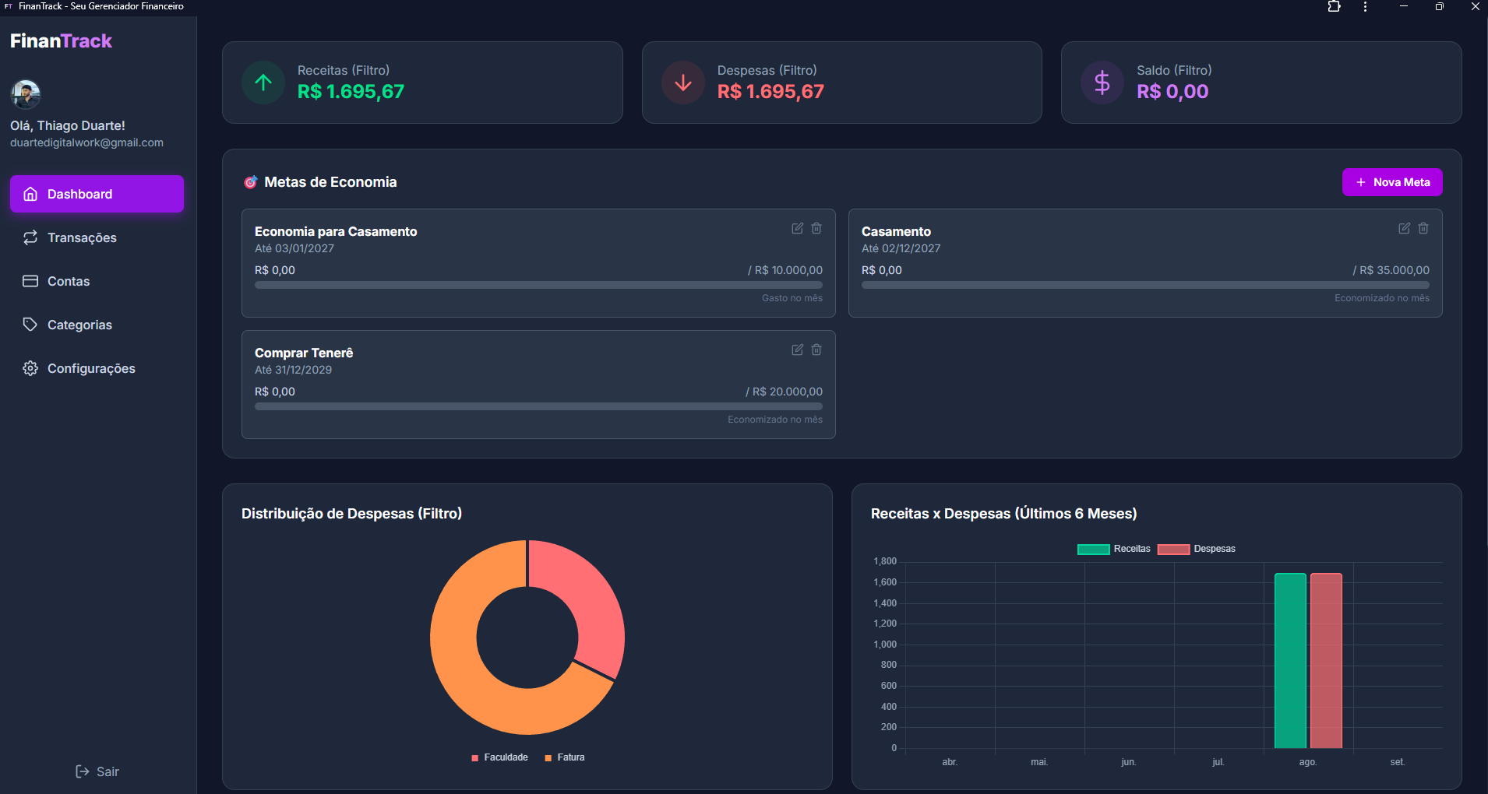Click the Comprar Tenerê progress bar
This screenshot has width=1488, height=794.
538,406
